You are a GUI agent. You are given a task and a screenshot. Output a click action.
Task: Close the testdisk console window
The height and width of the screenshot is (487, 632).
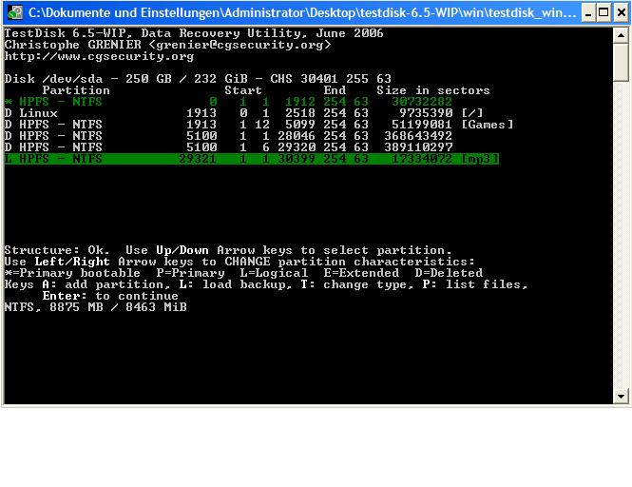(x=622, y=13)
